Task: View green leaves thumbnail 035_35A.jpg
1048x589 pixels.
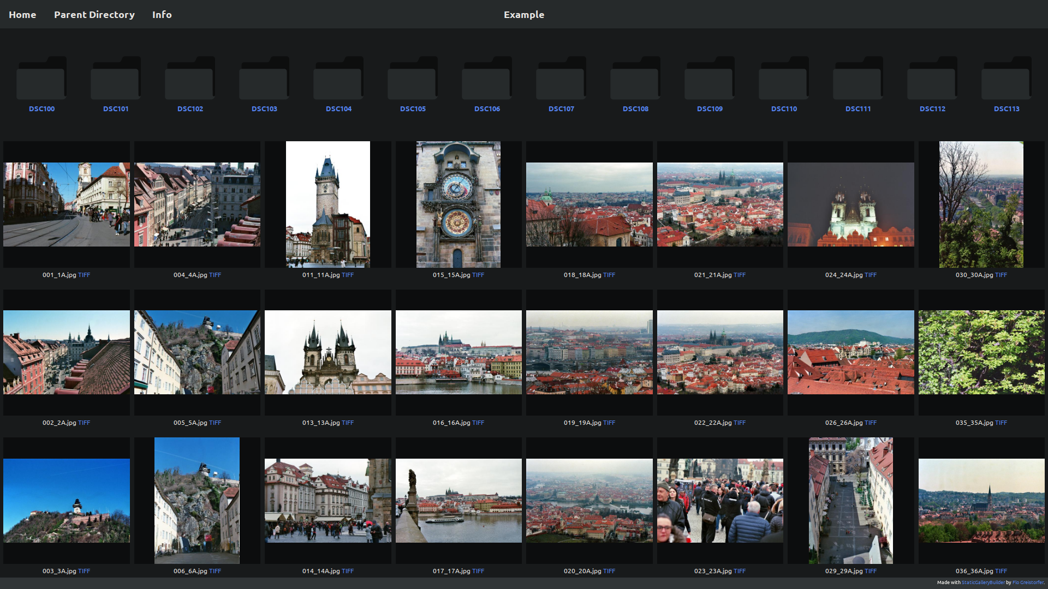Action: (981, 352)
